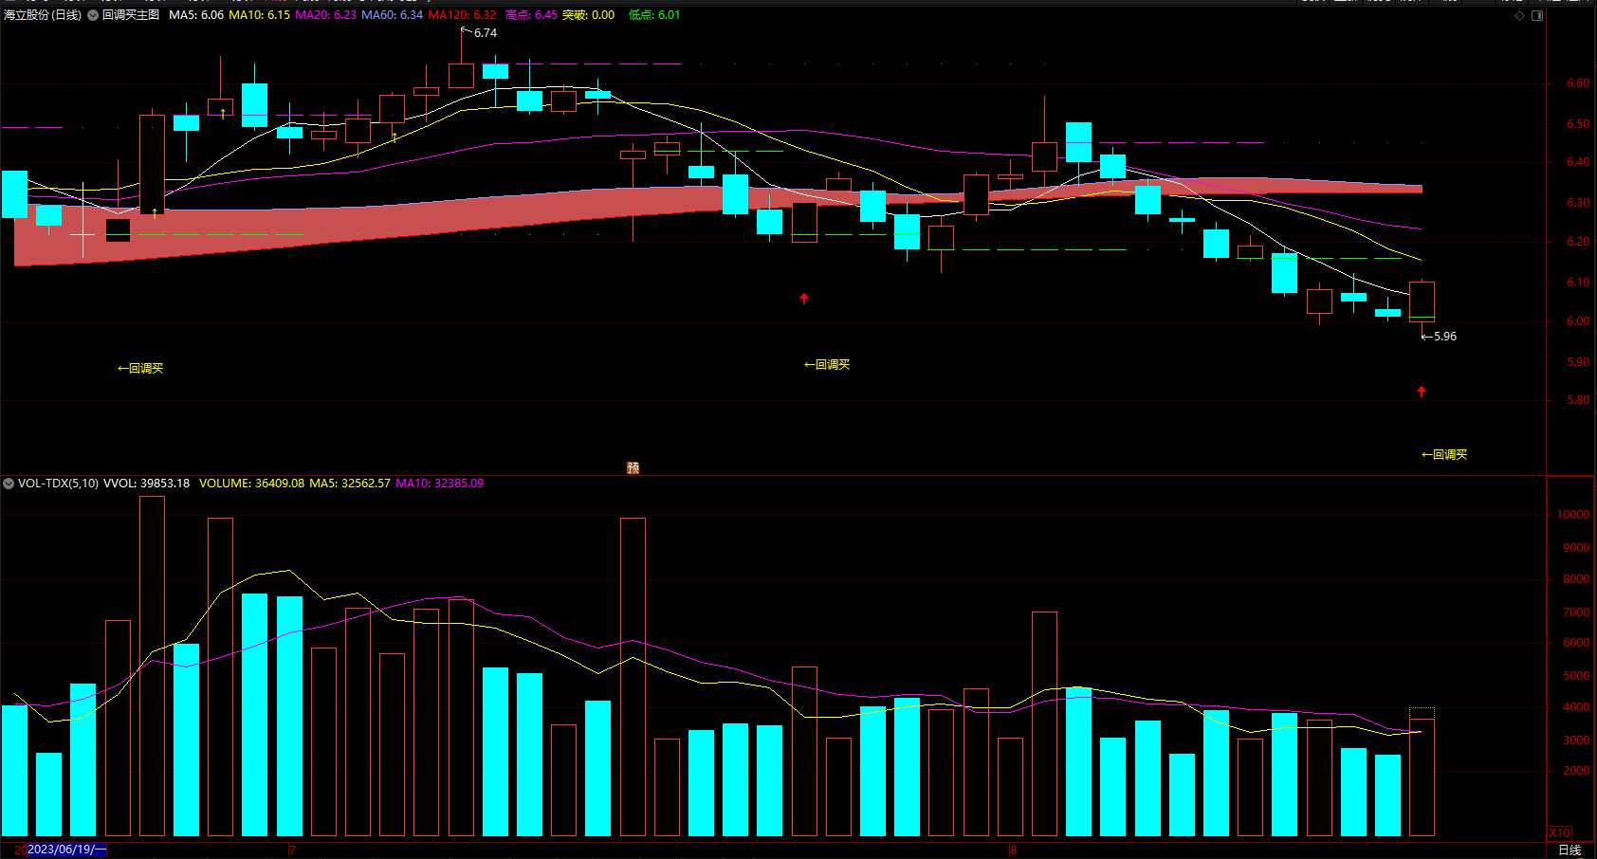Click the leftmost ←回调买 signal label

[x=140, y=369]
